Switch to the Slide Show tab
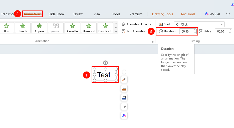This screenshot has height=128, width=234. [56, 14]
